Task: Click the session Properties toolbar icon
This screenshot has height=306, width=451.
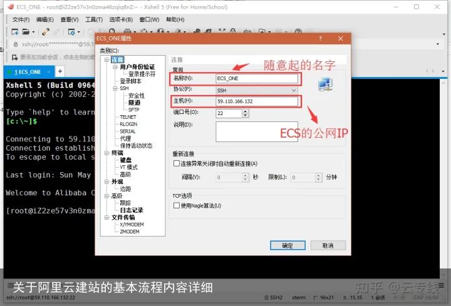Action: click(x=71, y=32)
